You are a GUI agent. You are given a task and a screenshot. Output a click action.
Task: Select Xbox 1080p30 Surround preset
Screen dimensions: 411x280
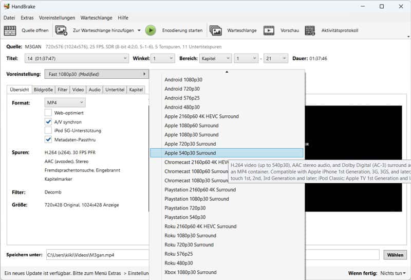pos(227,272)
